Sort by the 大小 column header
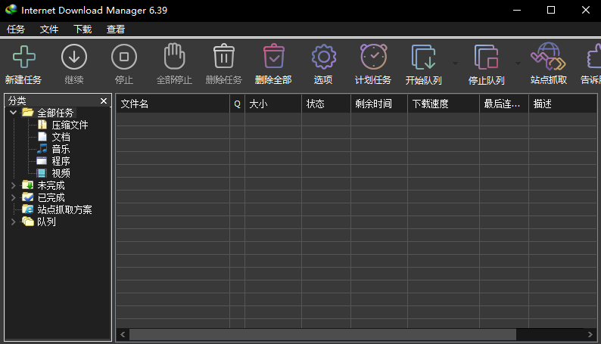This screenshot has width=601, height=344. pos(273,104)
